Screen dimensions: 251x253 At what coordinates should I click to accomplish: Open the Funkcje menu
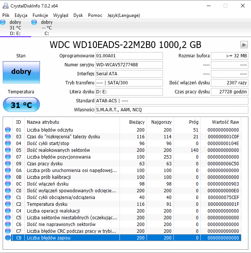pyautogui.click(x=40, y=15)
